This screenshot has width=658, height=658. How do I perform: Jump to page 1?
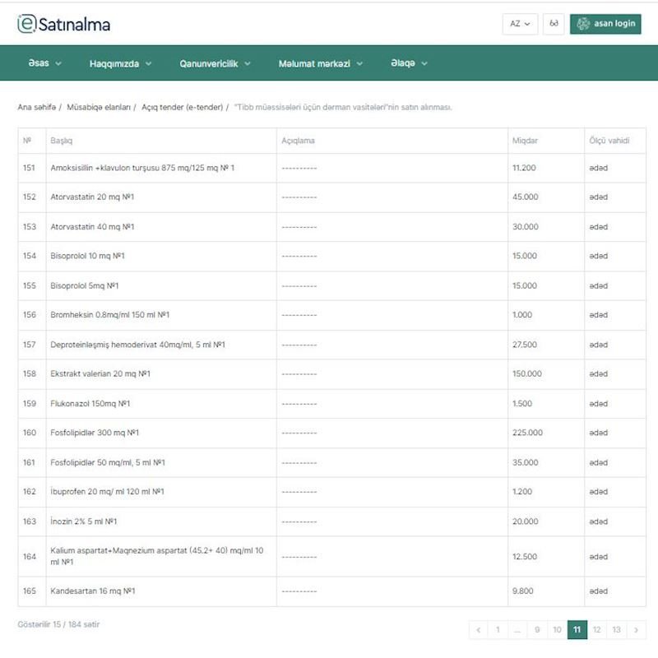(x=498, y=630)
